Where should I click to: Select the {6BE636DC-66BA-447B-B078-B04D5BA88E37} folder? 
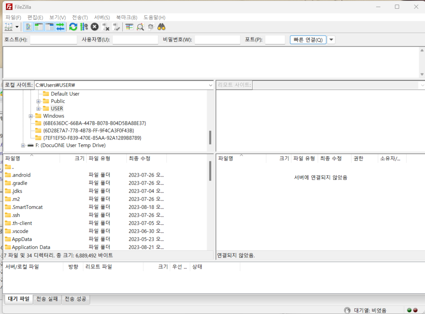pyautogui.click(x=95, y=123)
